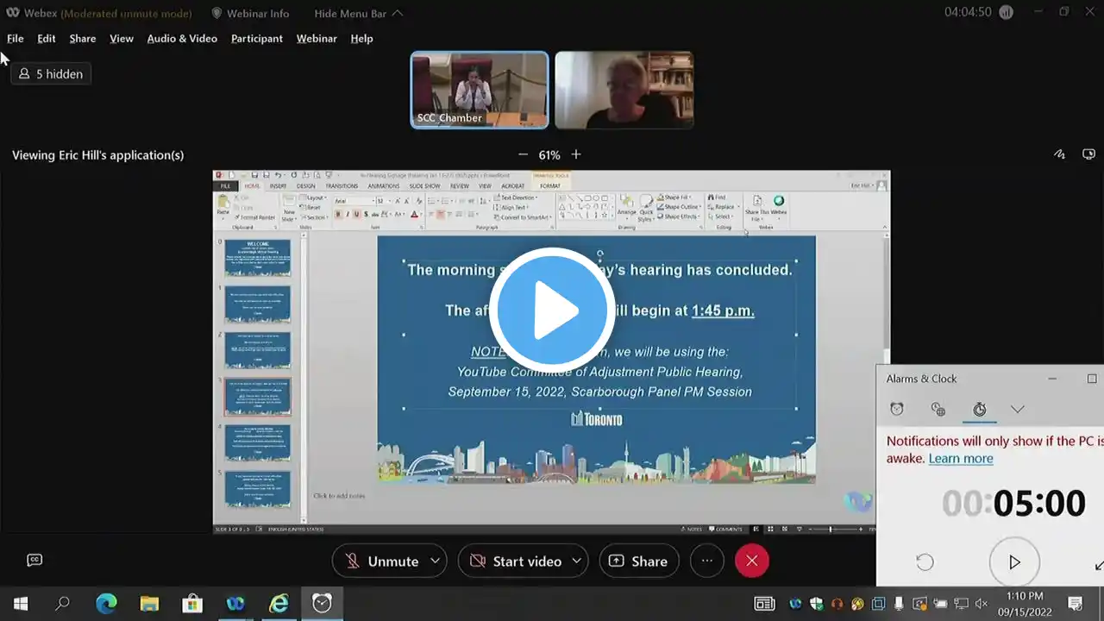Image resolution: width=1104 pixels, height=621 pixels.
Task: Click the Share button
Action: [639, 561]
